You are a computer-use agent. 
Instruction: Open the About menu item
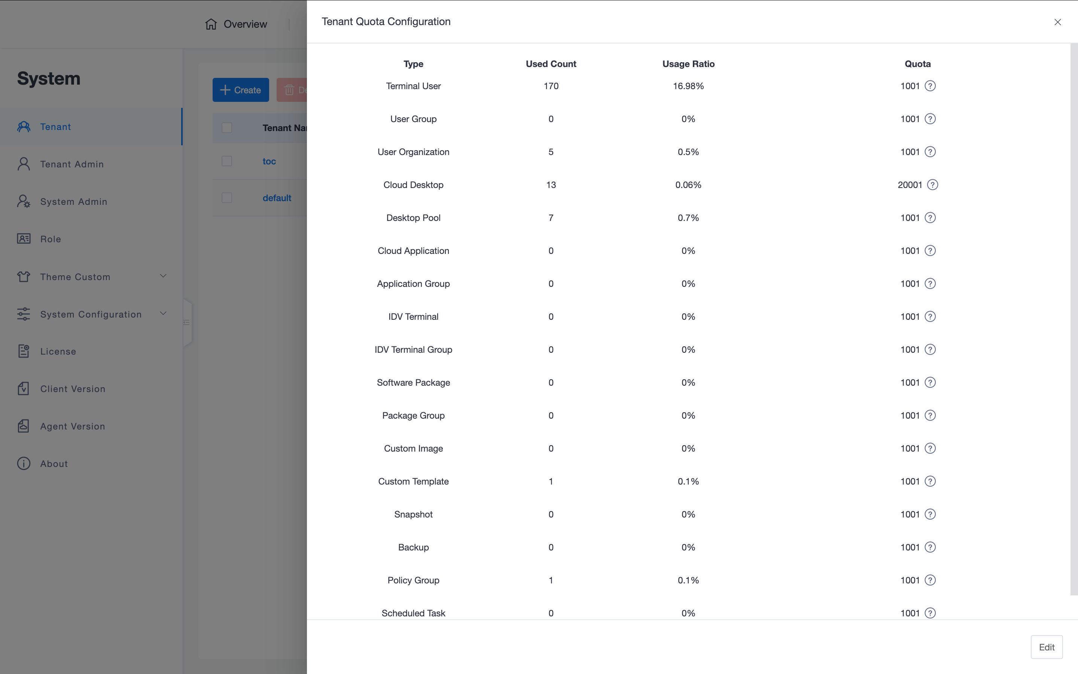(x=54, y=464)
